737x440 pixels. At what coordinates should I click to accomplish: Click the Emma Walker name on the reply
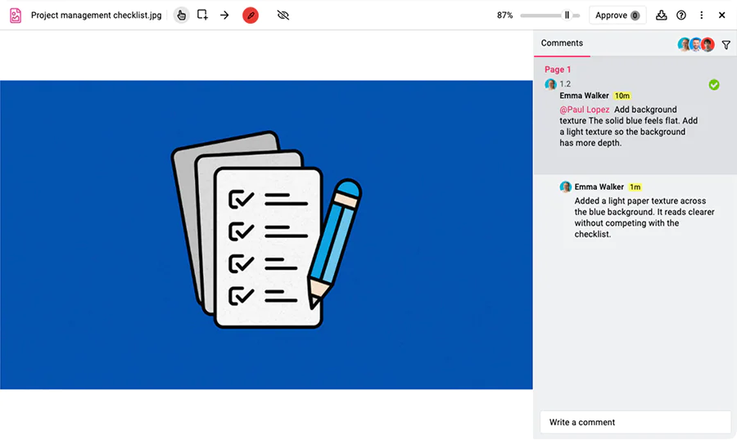click(599, 187)
